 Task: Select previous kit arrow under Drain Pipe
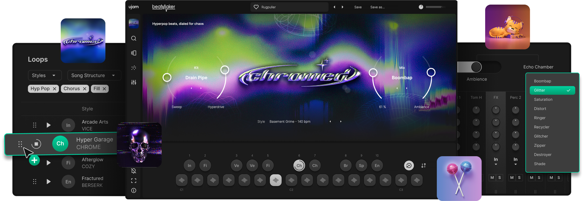point(191,88)
